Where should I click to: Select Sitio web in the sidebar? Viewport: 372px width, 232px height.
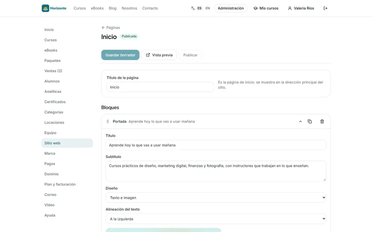point(67,143)
